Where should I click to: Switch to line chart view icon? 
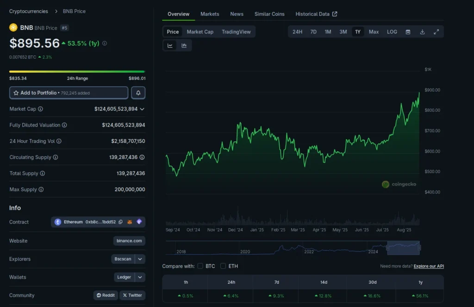pos(170,45)
